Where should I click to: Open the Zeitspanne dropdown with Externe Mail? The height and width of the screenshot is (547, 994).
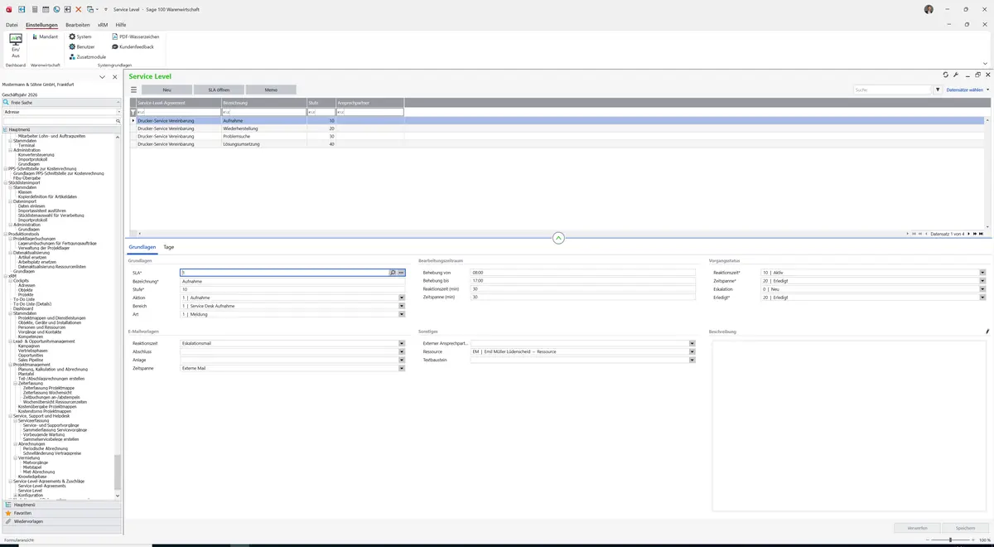pos(402,368)
